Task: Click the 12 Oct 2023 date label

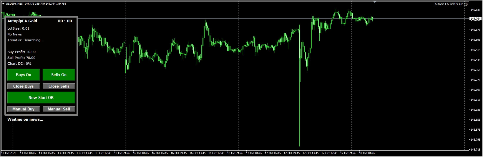Action: (x=9, y=153)
